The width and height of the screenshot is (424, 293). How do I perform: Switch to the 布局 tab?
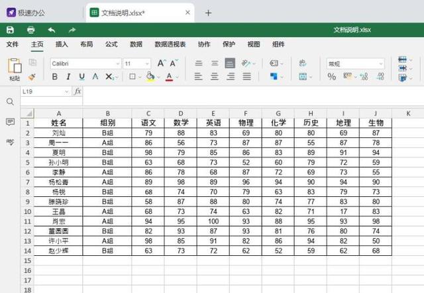pos(87,44)
